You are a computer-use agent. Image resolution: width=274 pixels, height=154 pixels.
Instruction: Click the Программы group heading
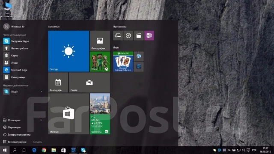click(x=120, y=27)
